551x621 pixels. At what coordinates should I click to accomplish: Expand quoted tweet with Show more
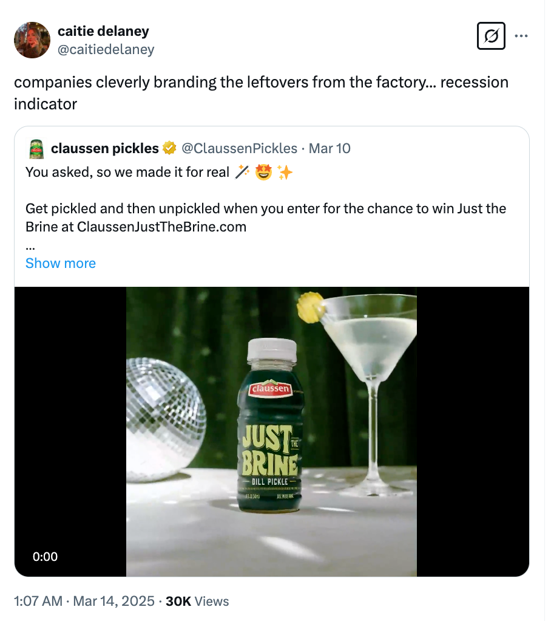61,263
